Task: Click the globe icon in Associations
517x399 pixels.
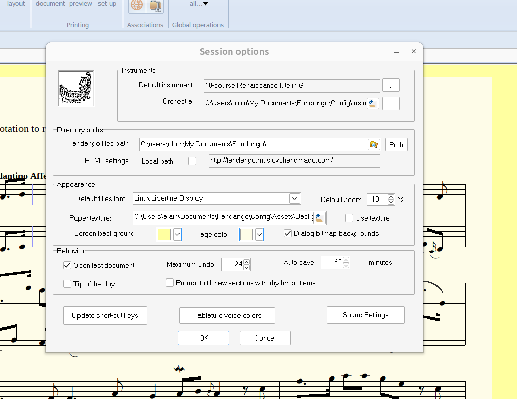Action: point(136,5)
